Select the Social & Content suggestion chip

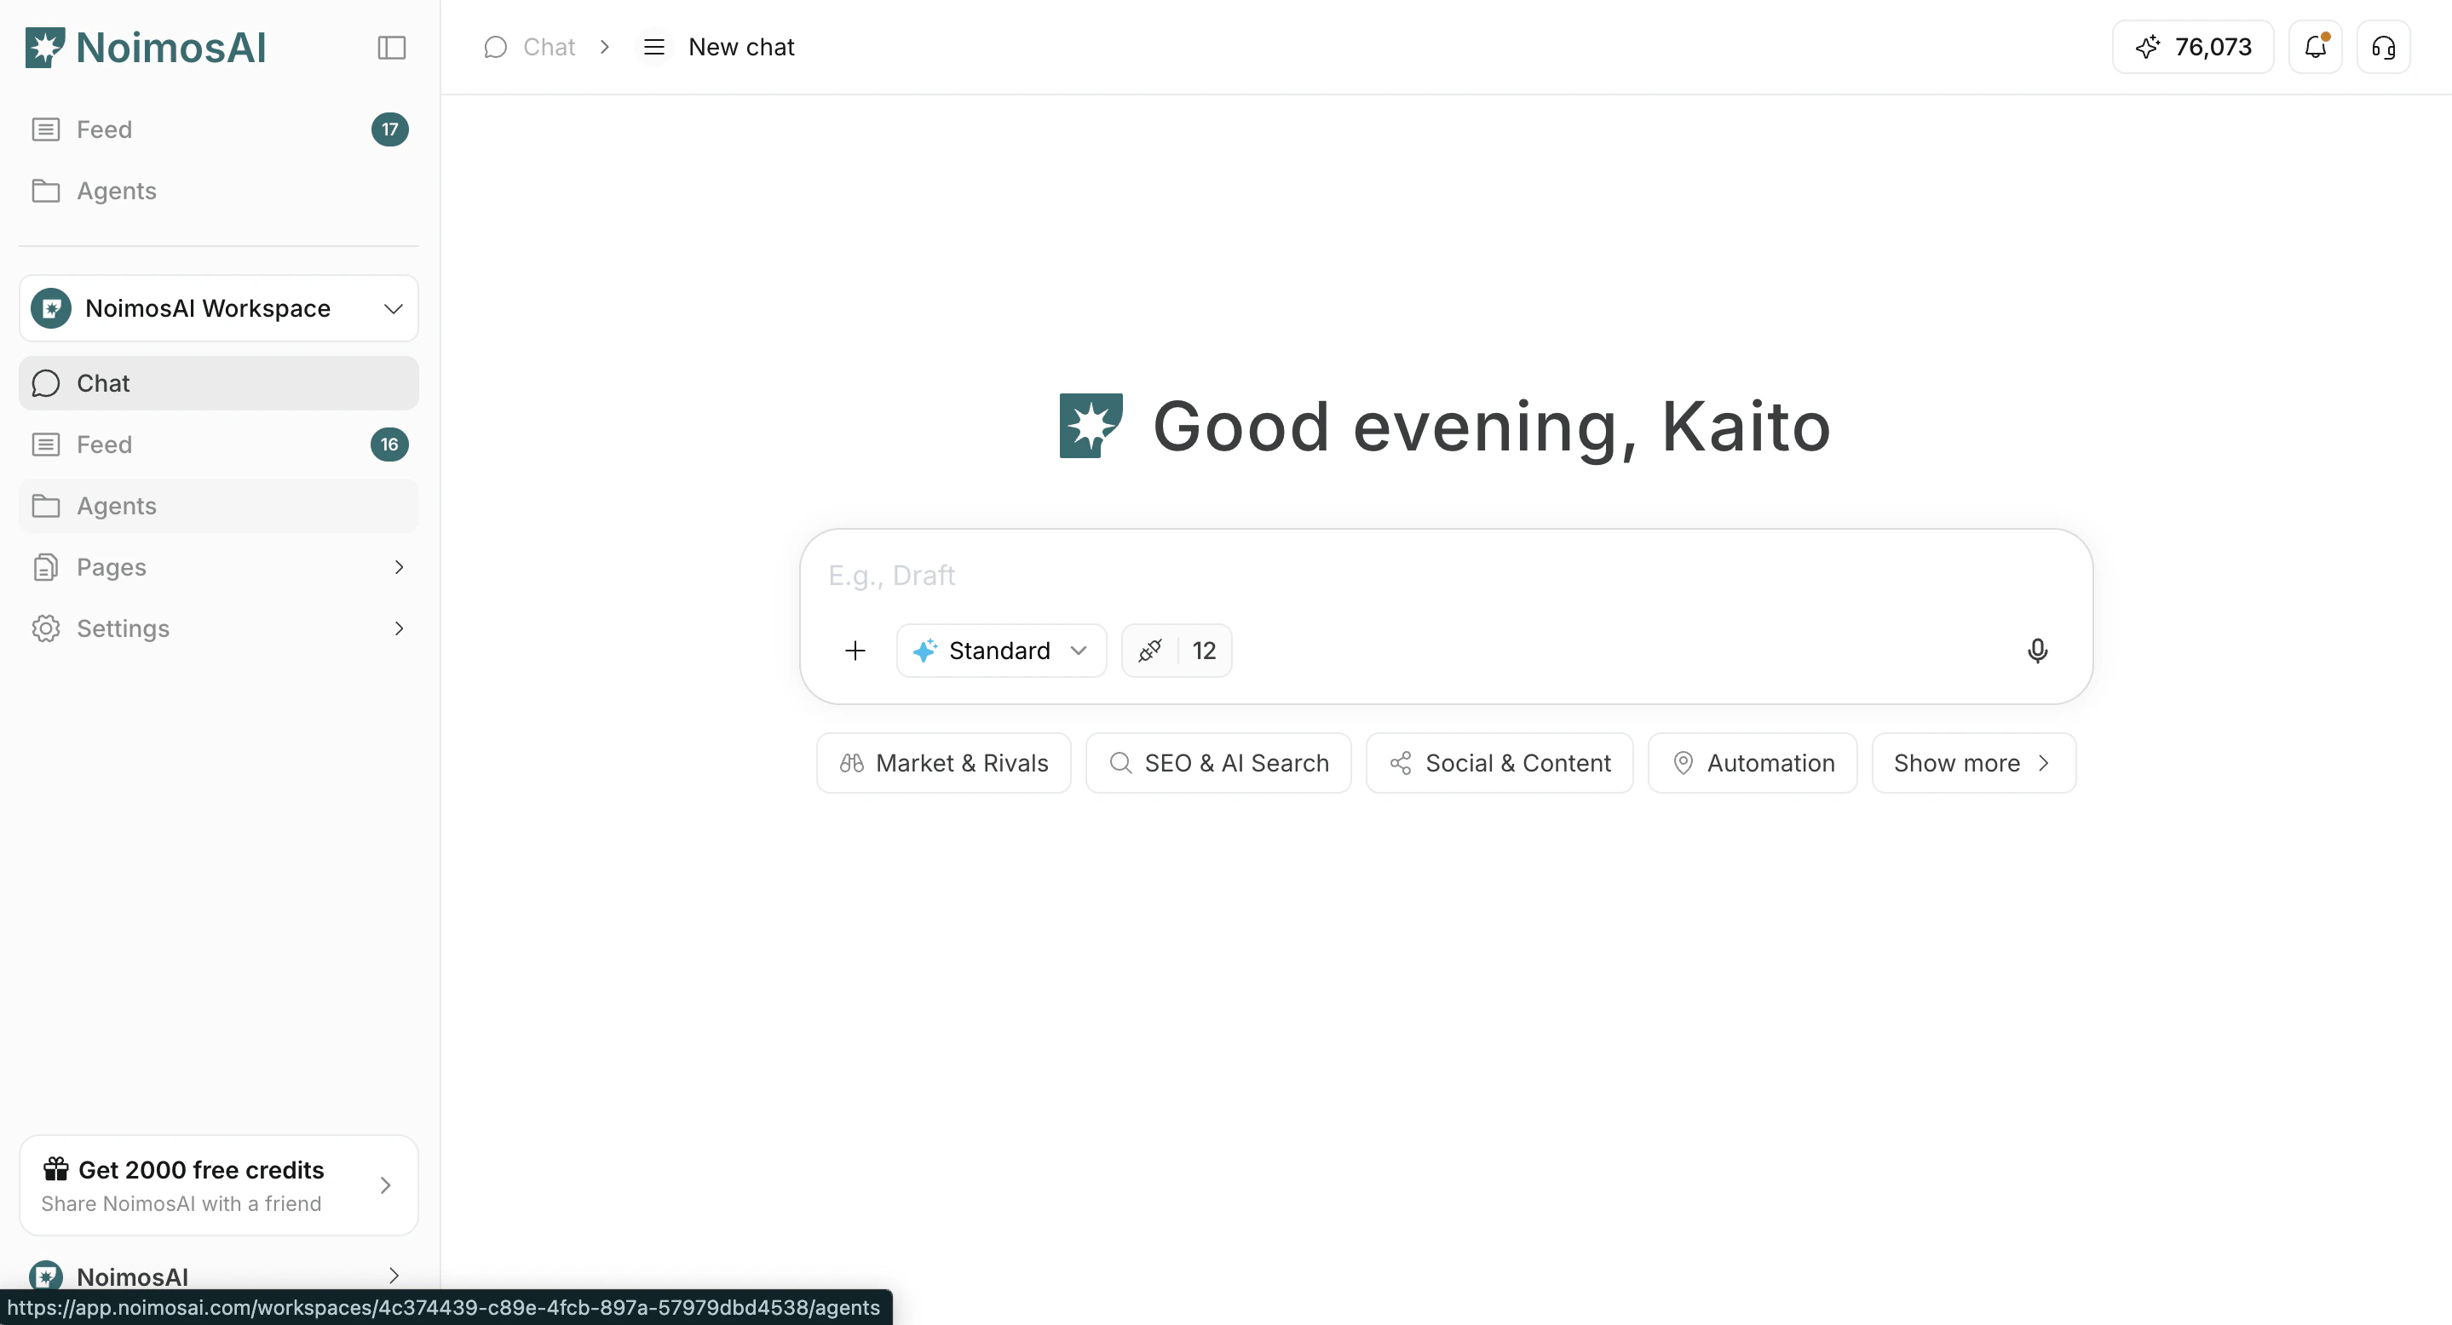click(x=1499, y=763)
